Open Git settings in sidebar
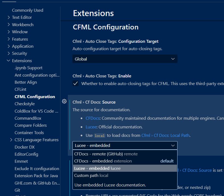This screenshot has width=224, height=196. coord(17,190)
